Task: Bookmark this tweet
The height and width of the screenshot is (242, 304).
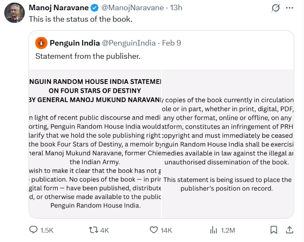Action: click(x=274, y=230)
